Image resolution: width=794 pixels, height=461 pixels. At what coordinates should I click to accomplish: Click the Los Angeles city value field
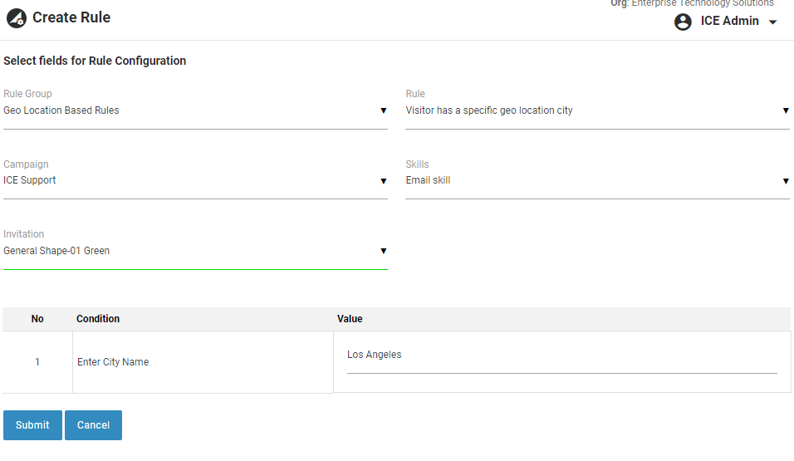(x=561, y=356)
